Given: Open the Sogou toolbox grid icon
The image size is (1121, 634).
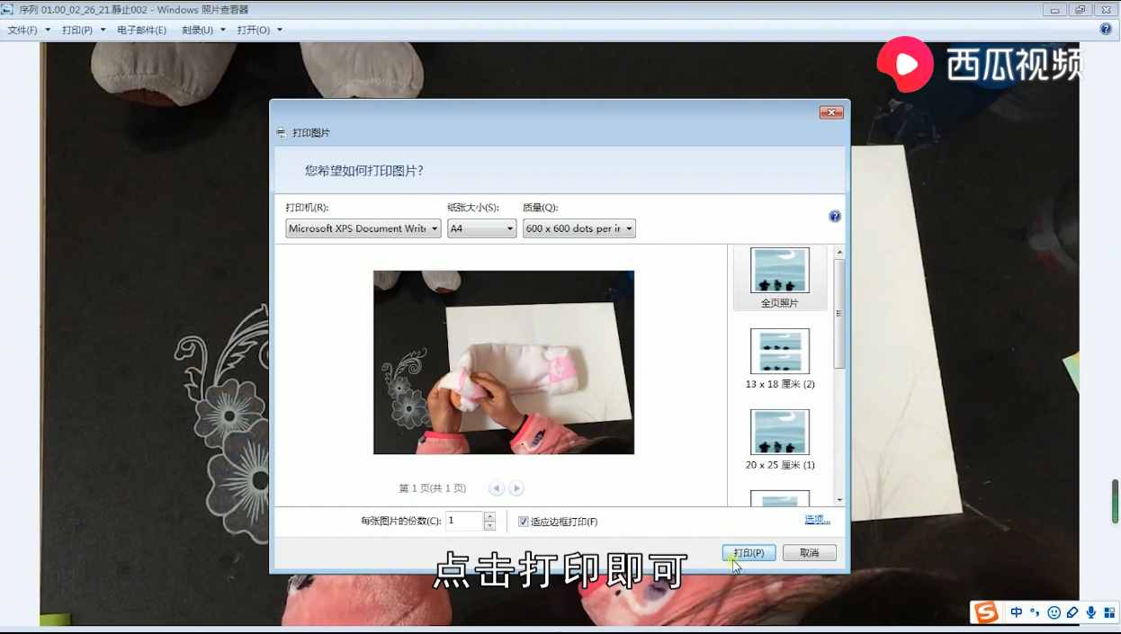Looking at the screenshot, I should (1108, 612).
